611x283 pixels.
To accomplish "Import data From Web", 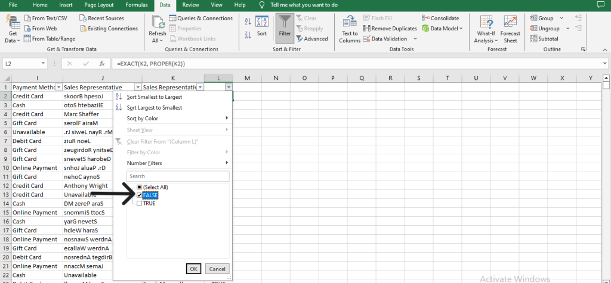I will point(41,29).
